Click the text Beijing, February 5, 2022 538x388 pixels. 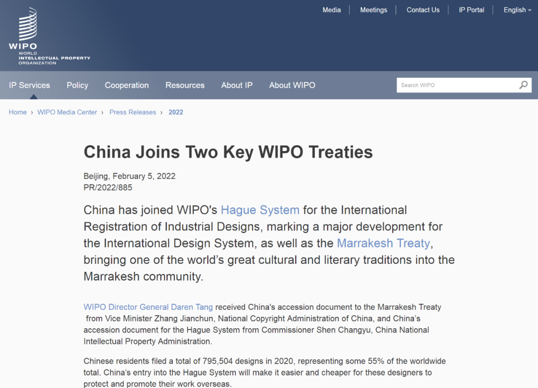coord(130,176)
